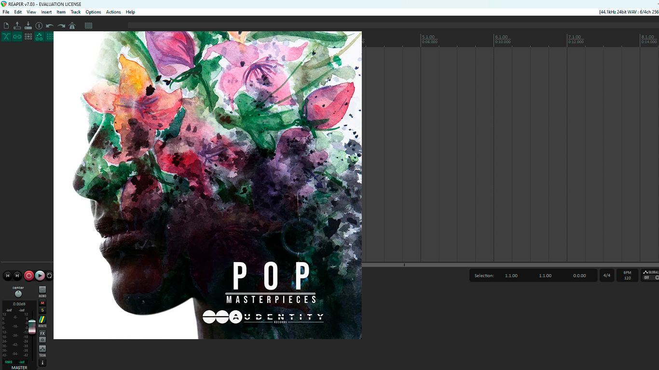
Task: Toggle ripple editing grid-squares icon
Action: [x=28, y=37]
